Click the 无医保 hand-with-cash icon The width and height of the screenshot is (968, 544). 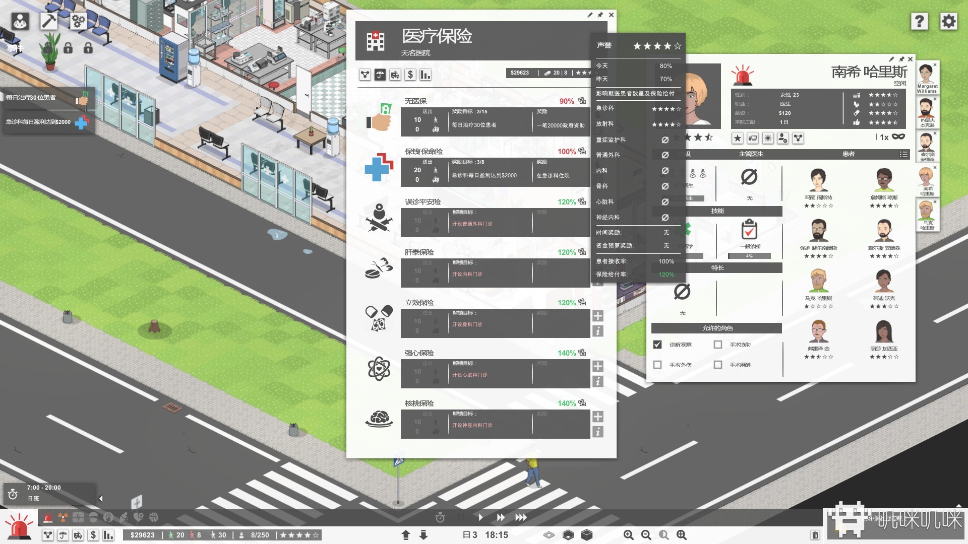coord(379,117)
